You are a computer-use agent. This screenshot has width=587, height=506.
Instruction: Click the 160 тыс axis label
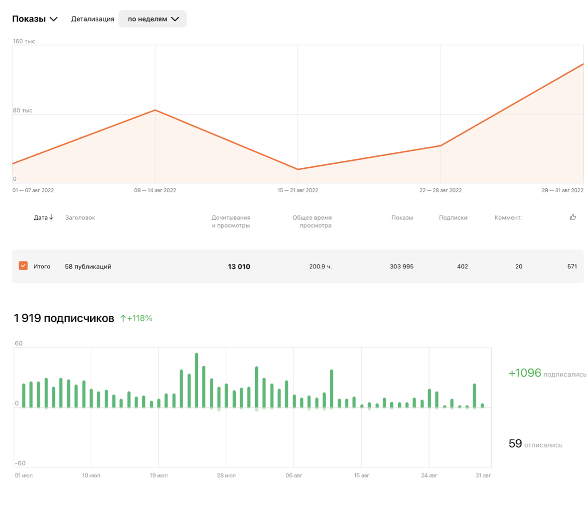coord(24,41)
